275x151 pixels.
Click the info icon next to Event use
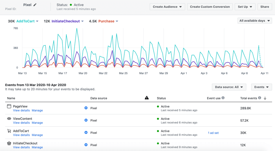click(223, 98)
